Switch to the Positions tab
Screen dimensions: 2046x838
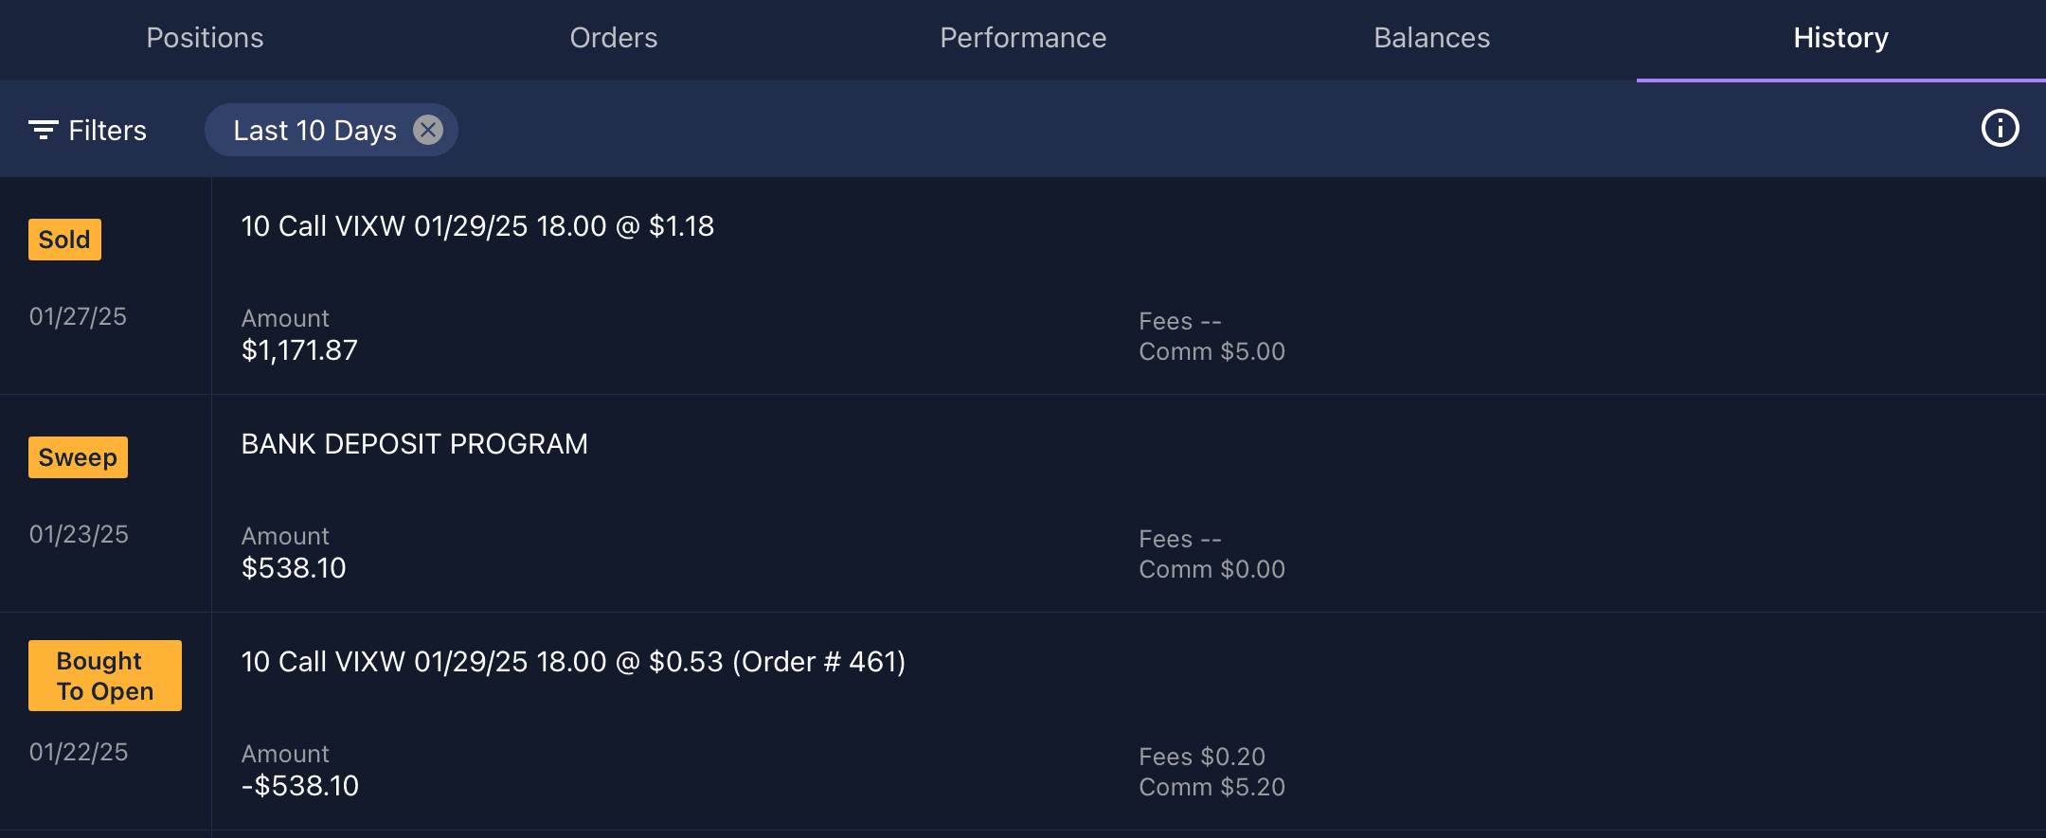[x=205, y=38]
